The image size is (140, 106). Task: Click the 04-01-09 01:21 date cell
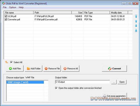click(118, 19)
